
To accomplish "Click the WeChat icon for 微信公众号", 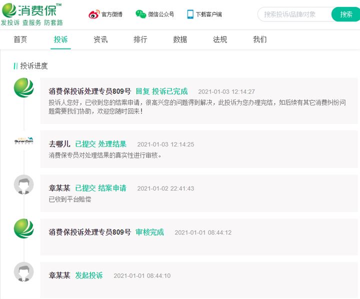I will point(140,14).
